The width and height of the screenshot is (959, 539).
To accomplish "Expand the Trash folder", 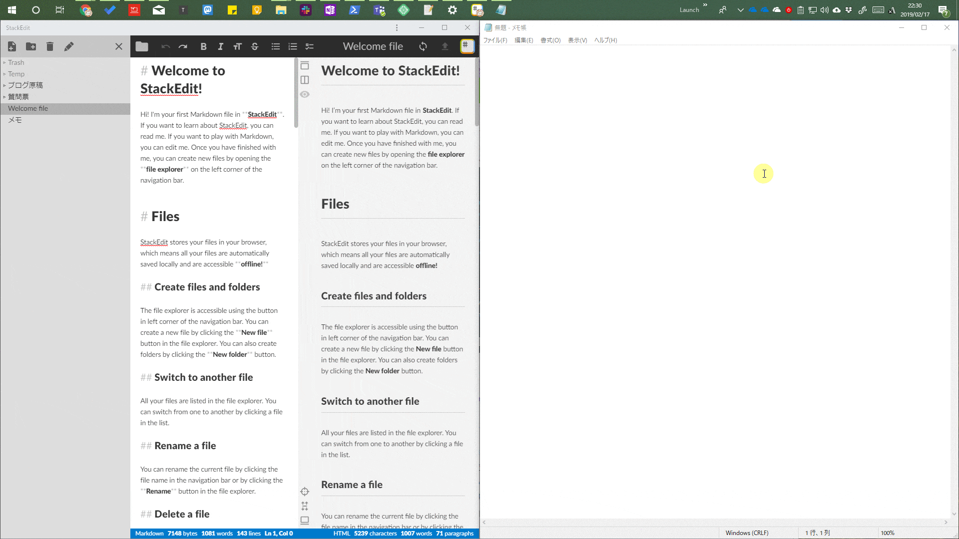I will click(x=15, y=62).
